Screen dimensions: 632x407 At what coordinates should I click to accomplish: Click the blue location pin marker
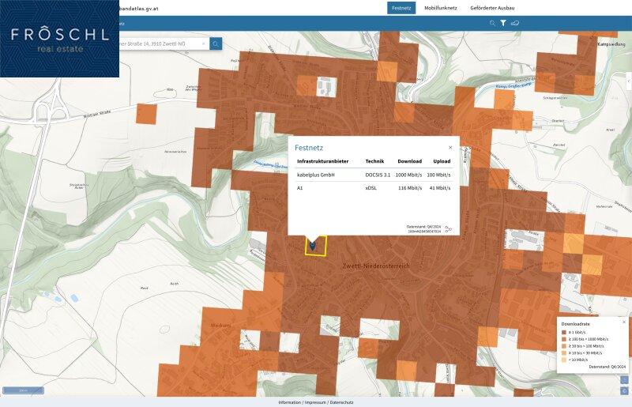point(314,246)
